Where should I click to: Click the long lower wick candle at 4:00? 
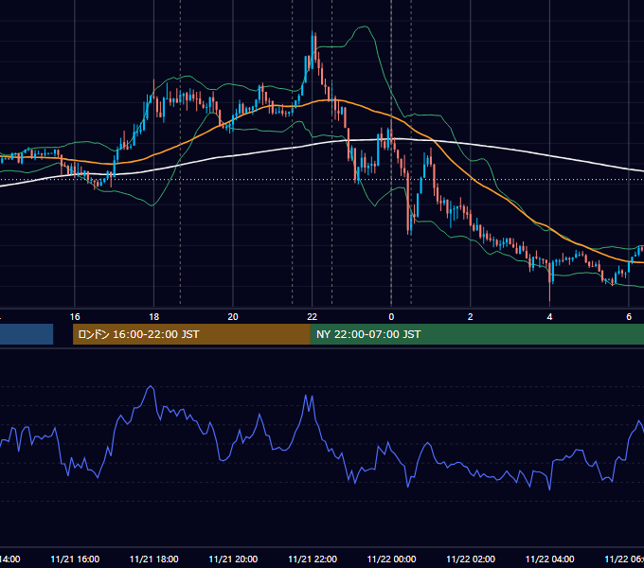pyautogui.click(x=549, y=283)
